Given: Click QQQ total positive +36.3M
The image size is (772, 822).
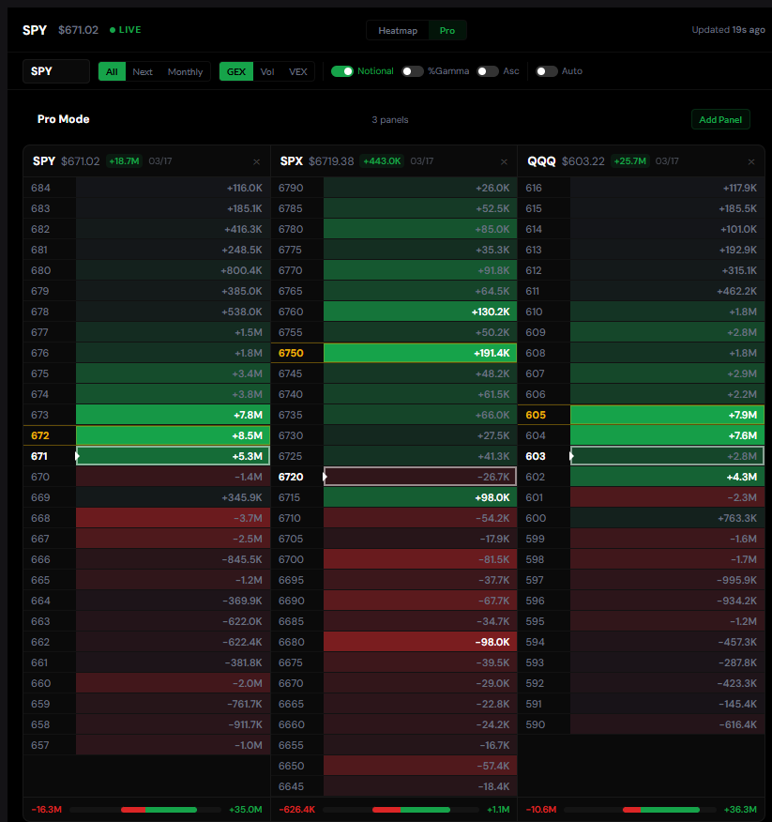Looking at the screenshot, I should 740,810.
